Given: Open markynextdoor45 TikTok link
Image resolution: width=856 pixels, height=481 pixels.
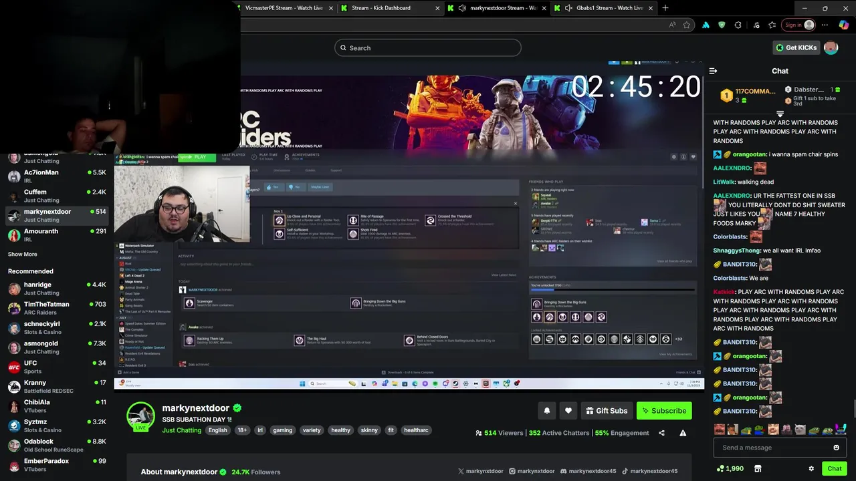Looking at the screenshot, I should pyautogui.click(x=649, y=471).
